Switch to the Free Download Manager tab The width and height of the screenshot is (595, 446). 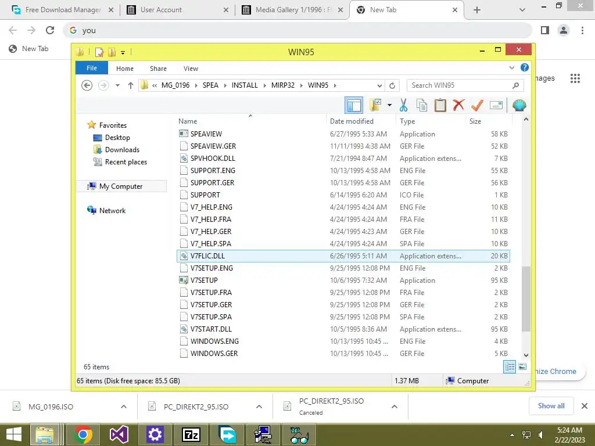point(63,10)
